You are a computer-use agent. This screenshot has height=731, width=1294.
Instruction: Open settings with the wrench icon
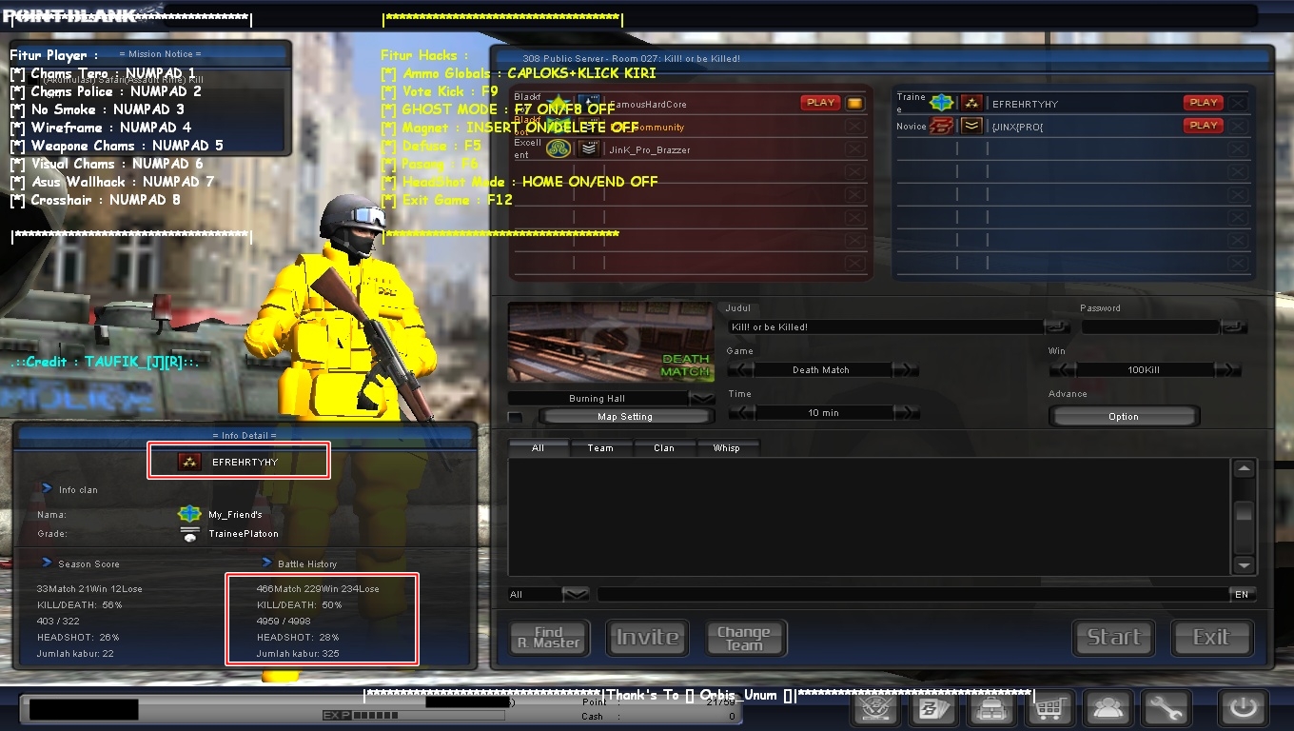(x=1166, y=709)
